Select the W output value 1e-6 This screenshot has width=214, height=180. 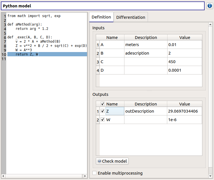(x=185, y=120)
